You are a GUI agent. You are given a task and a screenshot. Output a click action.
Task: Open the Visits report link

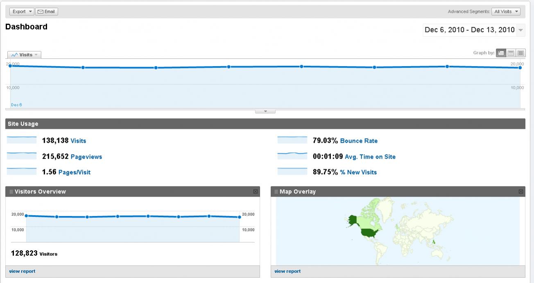point(78,141)
